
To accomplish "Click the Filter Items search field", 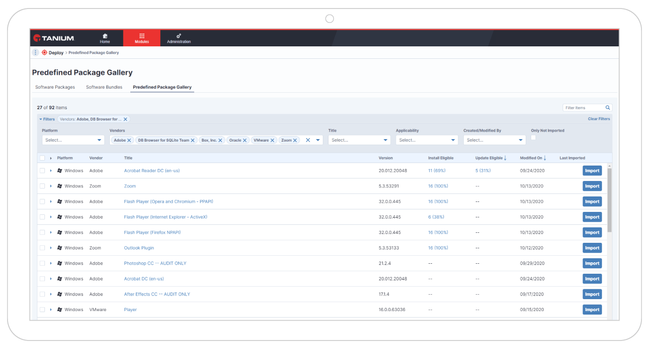I will click(584, 108).
